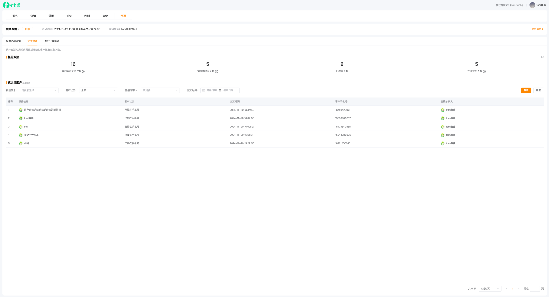This screenshot has height=297, width=549.
Task: Open the 直接分享人 select dropdown
Action: 161,90
